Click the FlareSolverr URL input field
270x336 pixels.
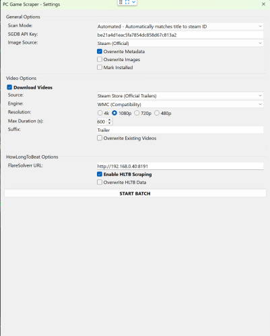(x=180, y=166)
